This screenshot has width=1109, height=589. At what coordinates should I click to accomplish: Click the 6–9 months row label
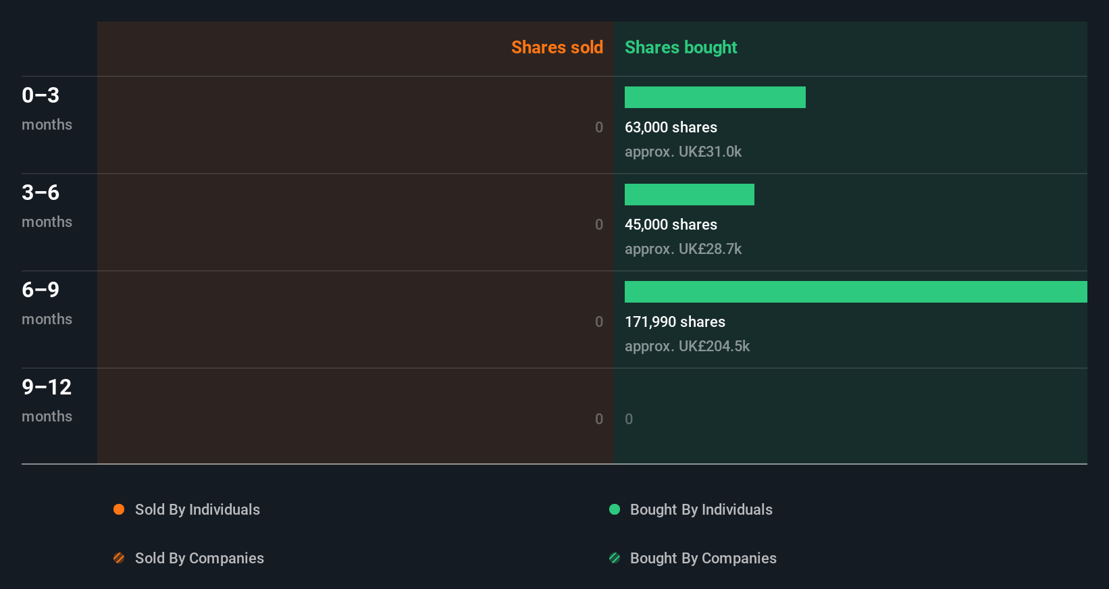coord(47,303)
